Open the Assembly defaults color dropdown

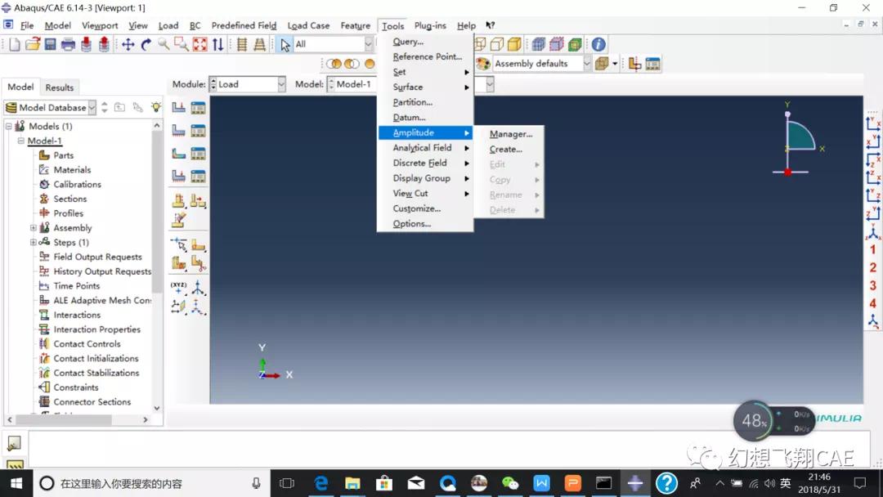(x=542, y=64)
